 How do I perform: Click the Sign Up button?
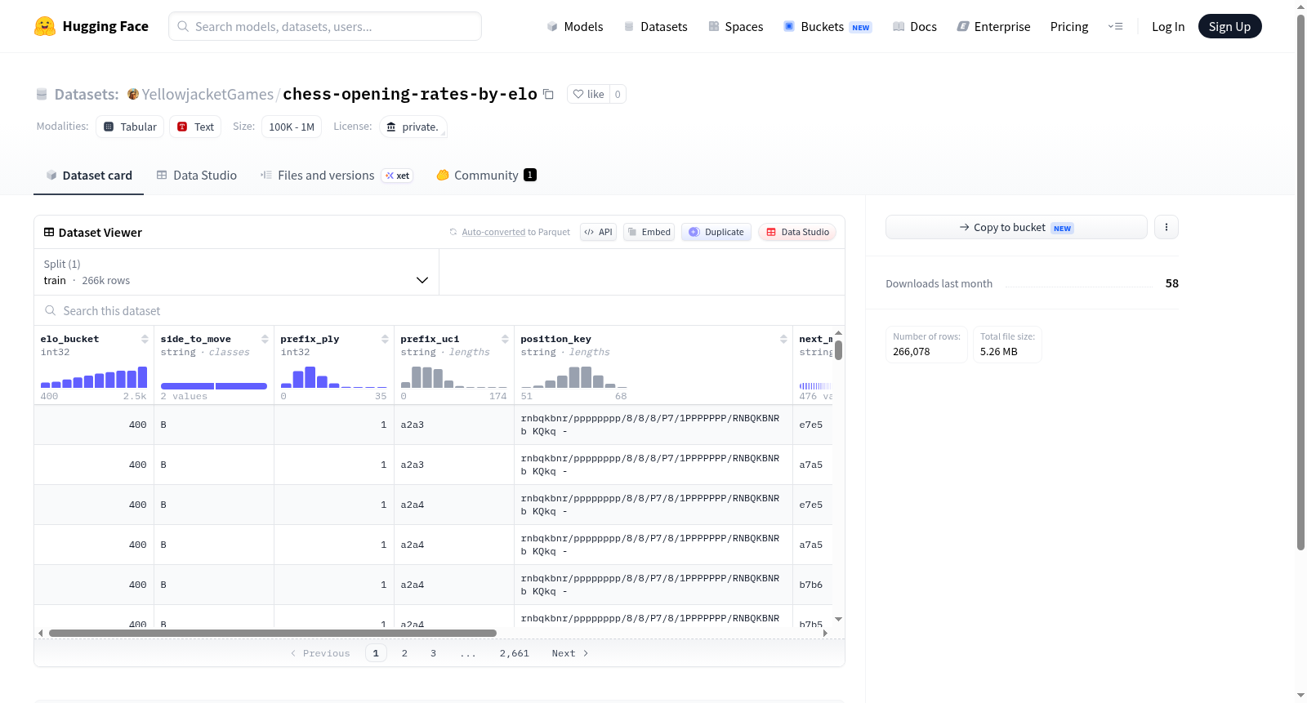1229,27
